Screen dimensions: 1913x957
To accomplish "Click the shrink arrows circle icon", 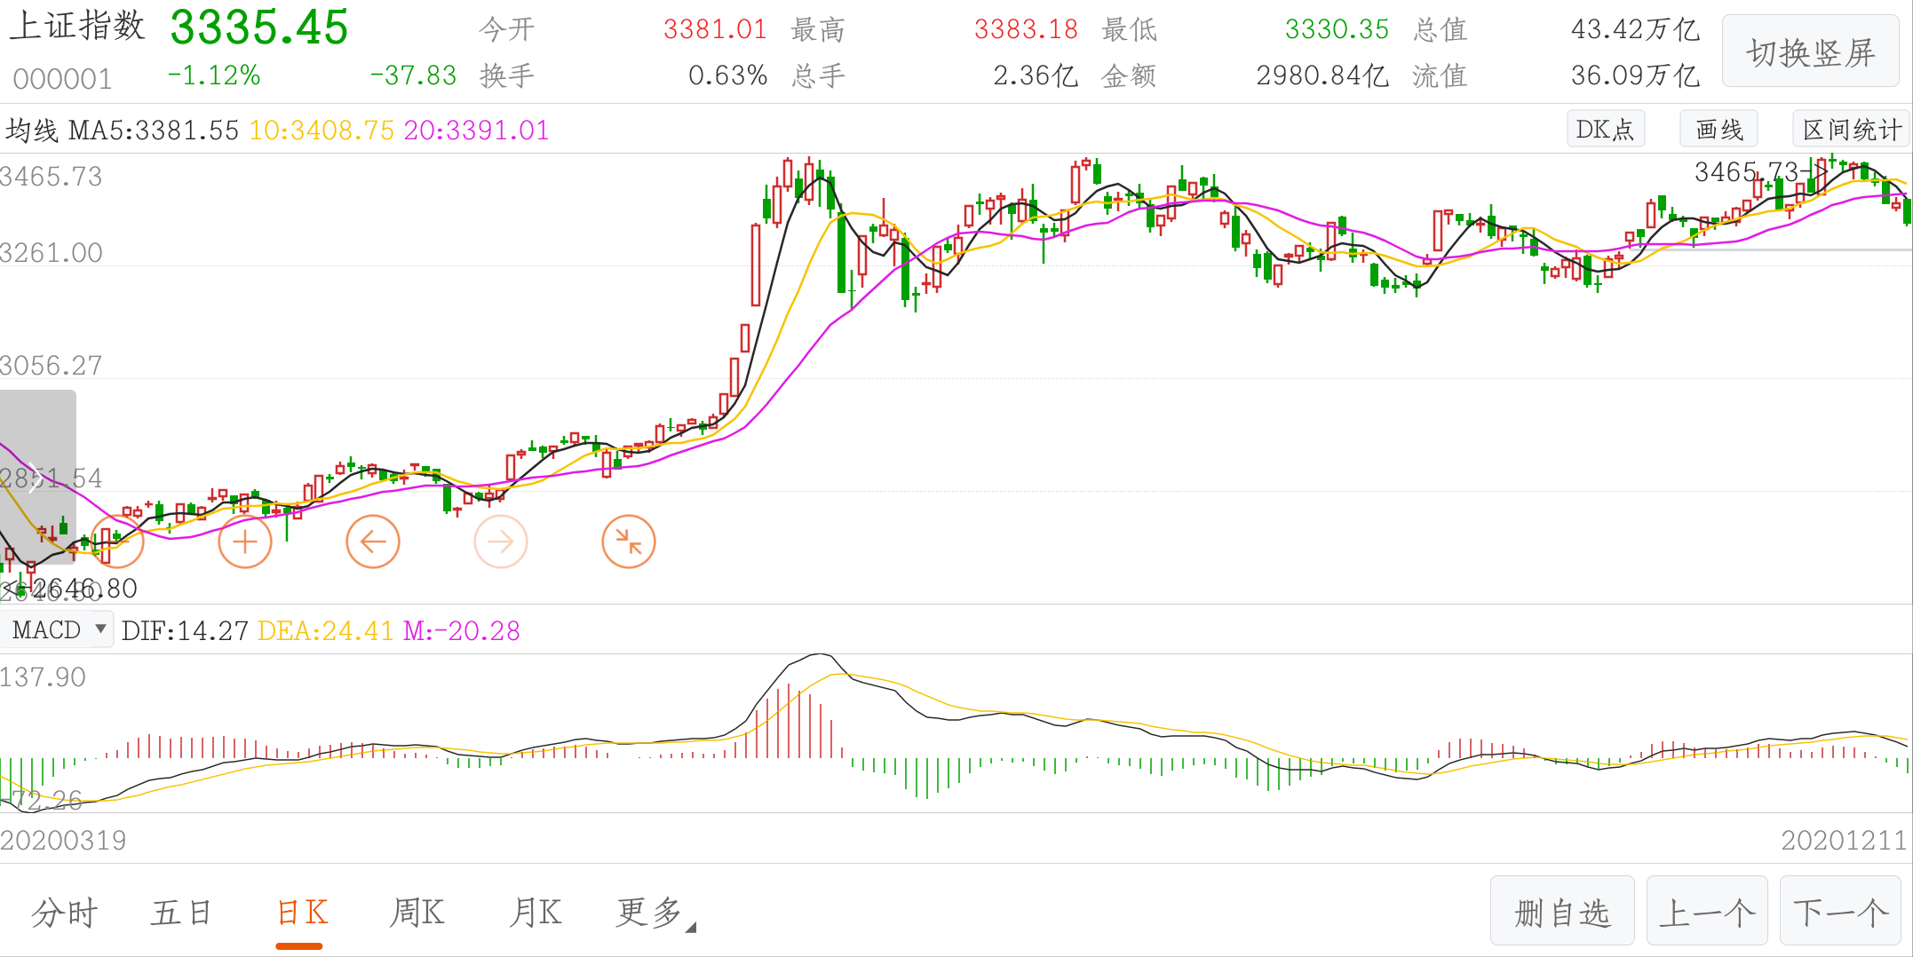I will (x=629, y=542).
